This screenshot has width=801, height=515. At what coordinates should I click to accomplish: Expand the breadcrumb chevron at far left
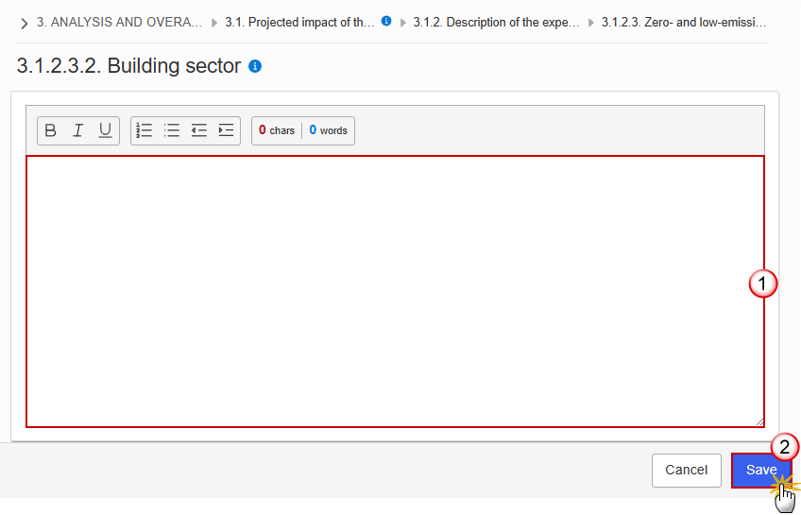click(x=24, y=23)
